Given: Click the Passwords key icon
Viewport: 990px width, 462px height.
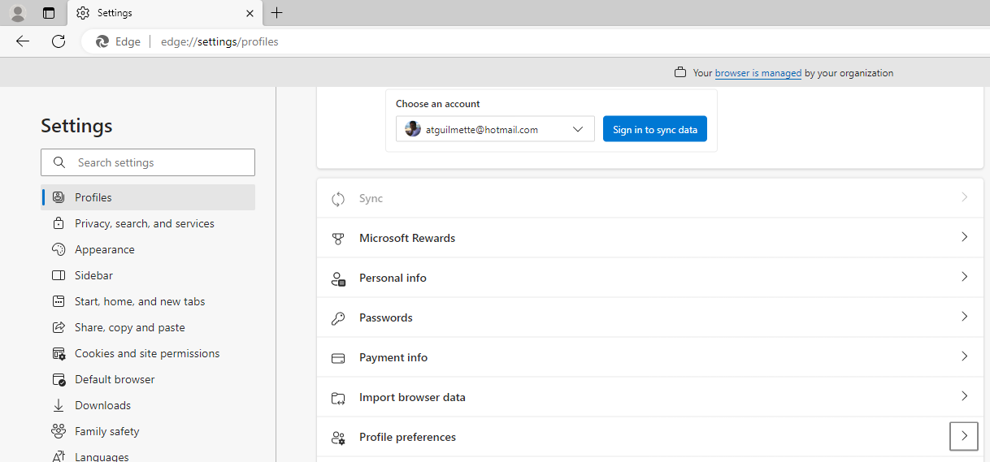Looking at the screenshot, I should click(x=338, y=318).
